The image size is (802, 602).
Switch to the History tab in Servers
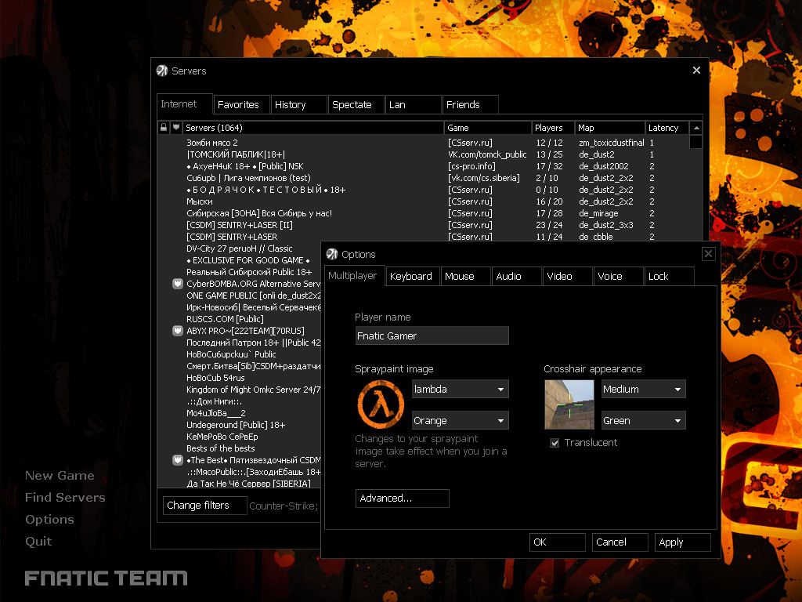298,104
